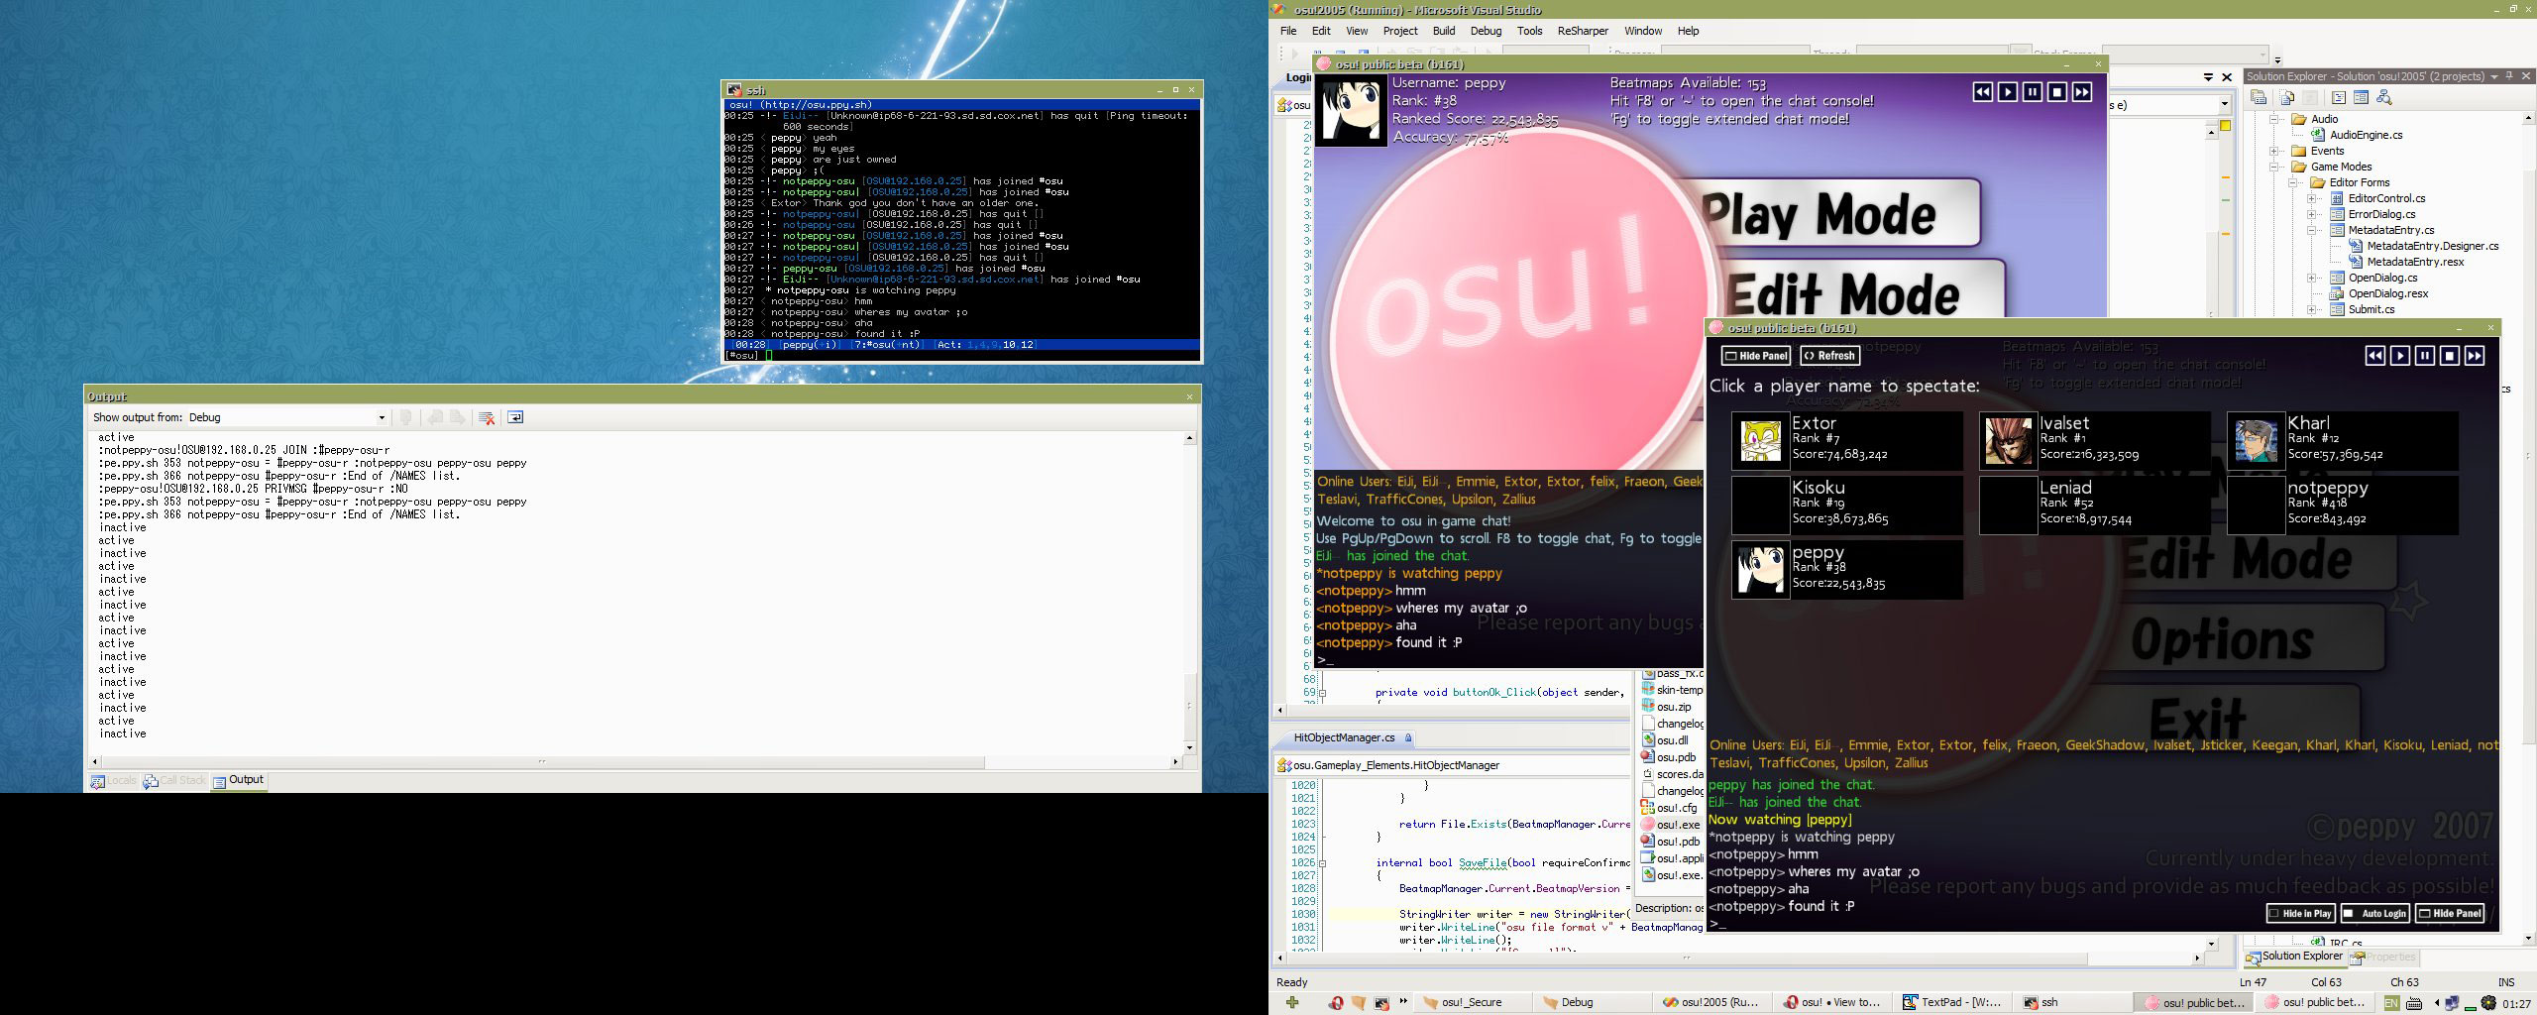Image resolution: width=2537 pixels, height=1015 pixels.
Task: Toggle Hide Panel checkbox beside Auto Login
Action: 2450,914
